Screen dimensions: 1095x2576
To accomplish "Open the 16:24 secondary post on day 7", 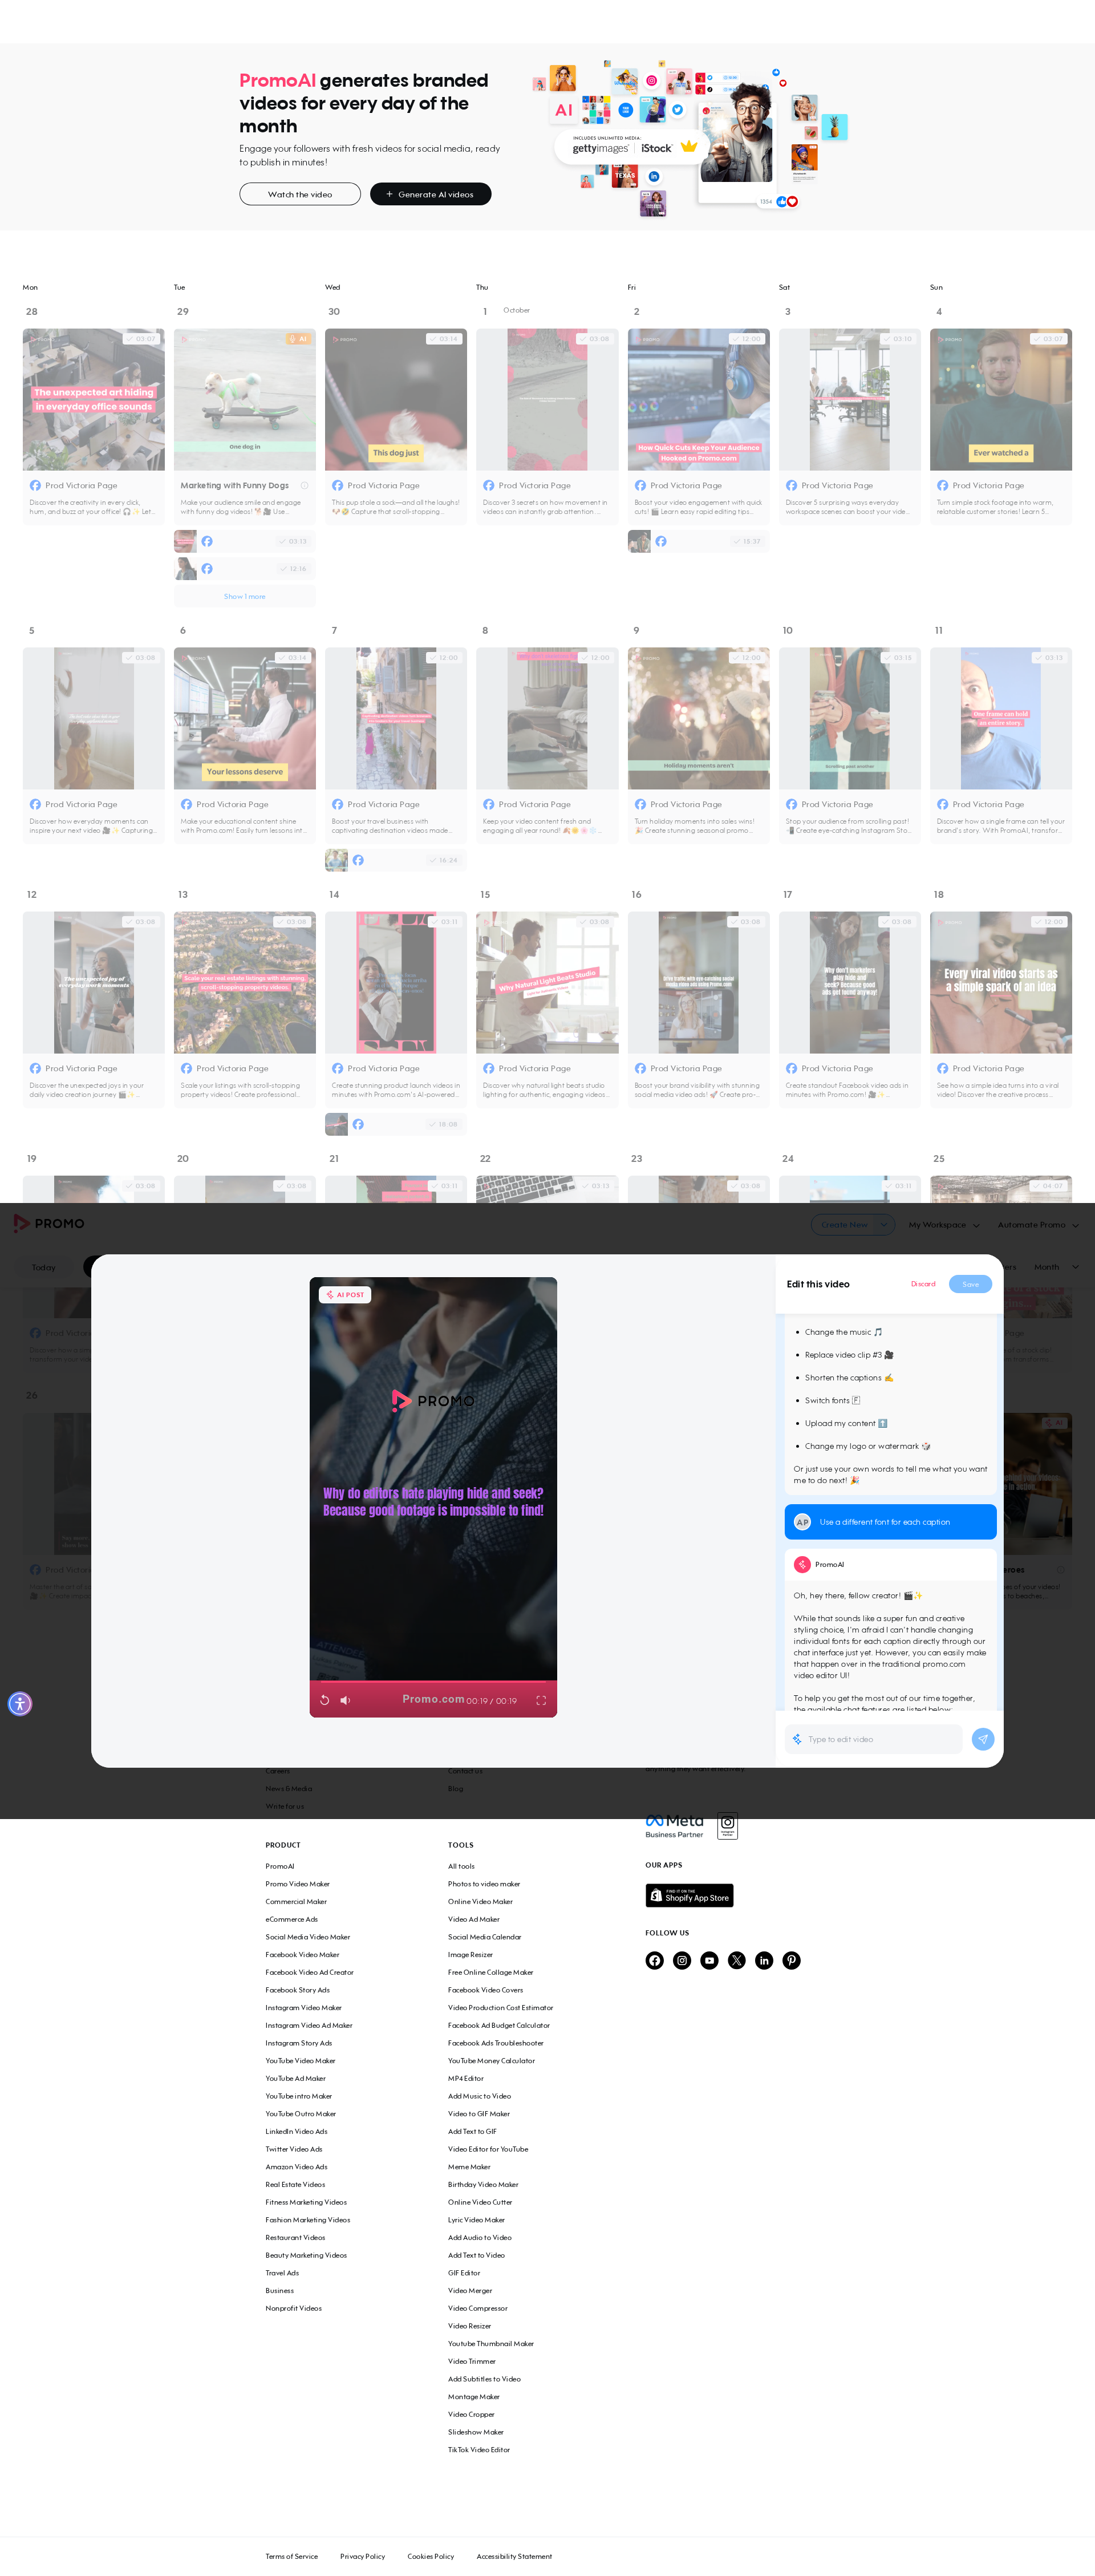I will 396,860.
